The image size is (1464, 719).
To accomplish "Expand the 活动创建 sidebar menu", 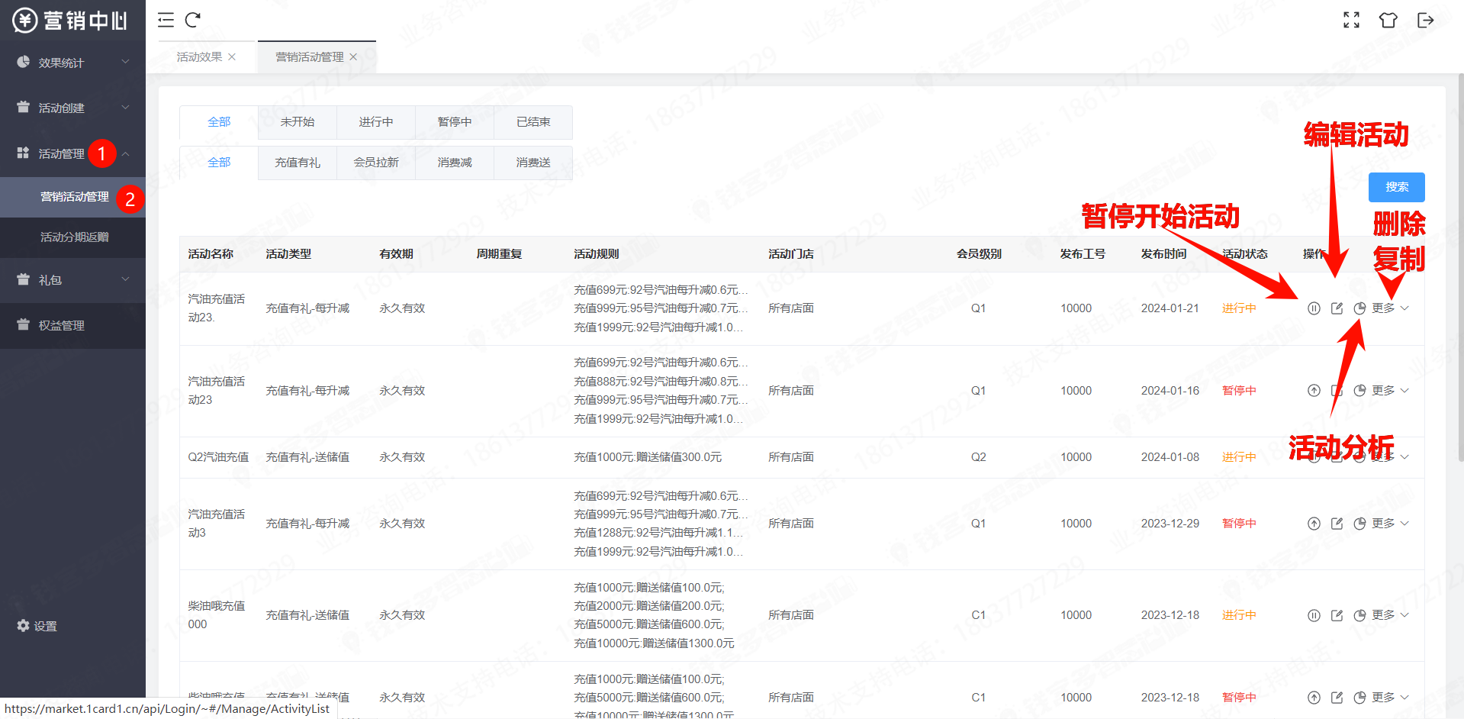I will coord(72,108).
